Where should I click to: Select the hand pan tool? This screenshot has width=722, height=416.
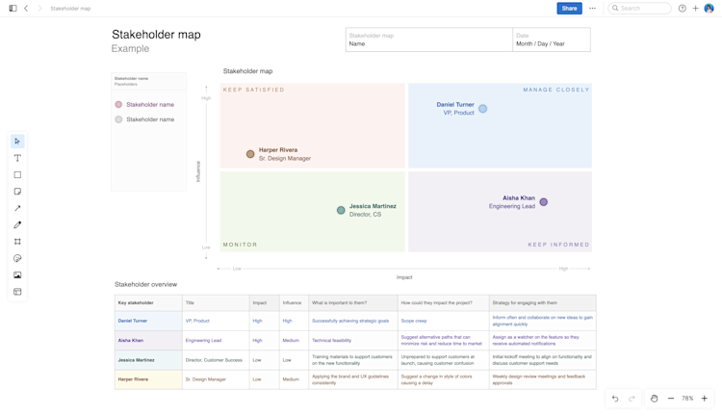coord(654,399)
